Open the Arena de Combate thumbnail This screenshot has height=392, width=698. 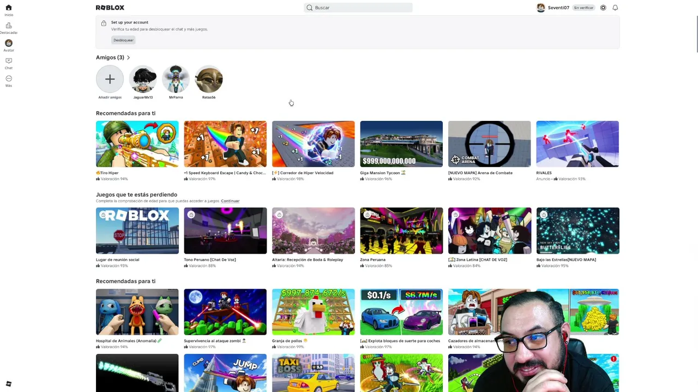pos(490,144)
